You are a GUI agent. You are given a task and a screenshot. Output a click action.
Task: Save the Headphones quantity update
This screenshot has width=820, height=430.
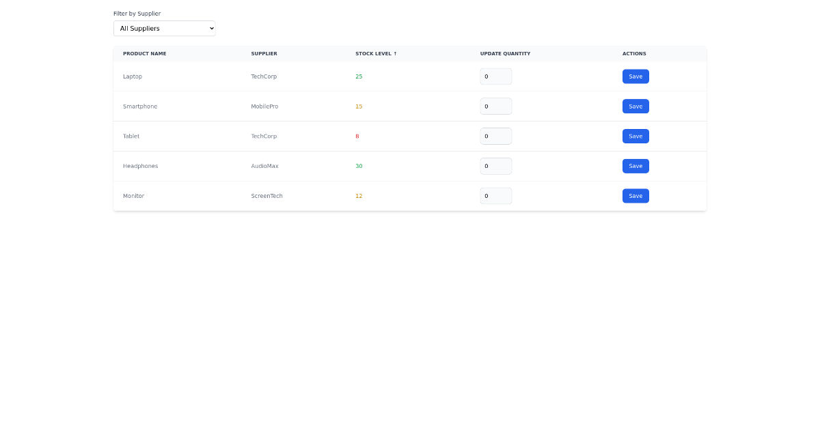click(635, 166)
